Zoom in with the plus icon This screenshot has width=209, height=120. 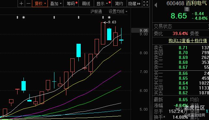coord(21,4)
